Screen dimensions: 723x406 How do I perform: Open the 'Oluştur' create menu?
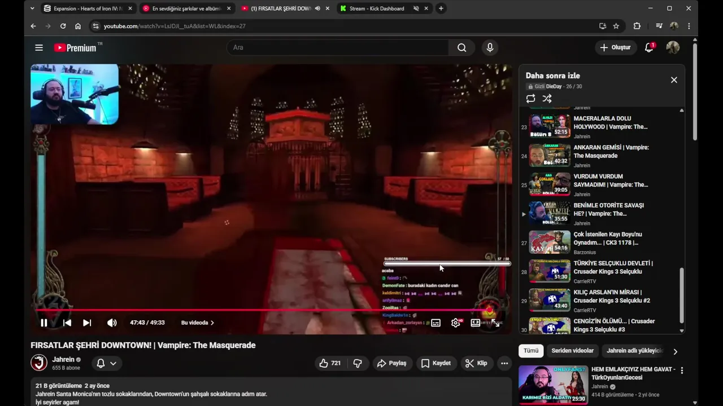pyautogui.click(x=616, y=47)
